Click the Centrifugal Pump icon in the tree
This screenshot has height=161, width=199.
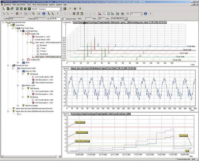23,31
